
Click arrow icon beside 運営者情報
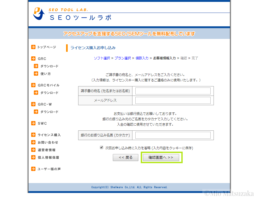[x=33, y=150]
